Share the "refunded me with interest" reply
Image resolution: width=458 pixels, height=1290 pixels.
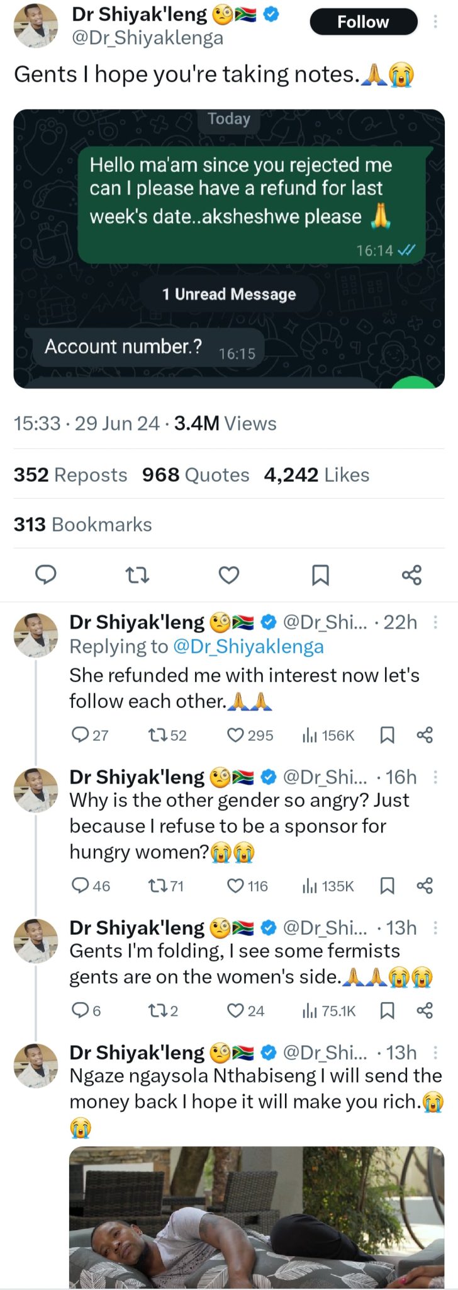click(425, 735)
